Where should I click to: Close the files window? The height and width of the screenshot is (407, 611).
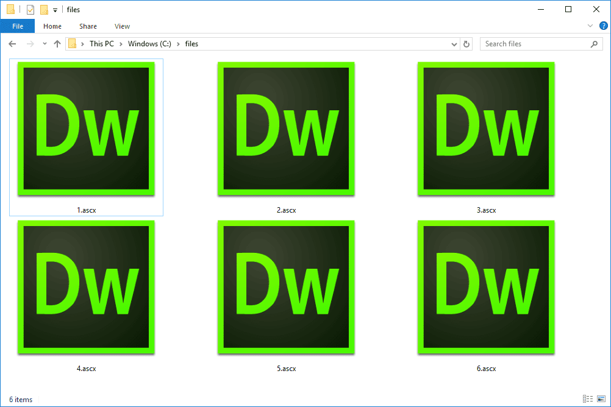pyautogui.click(x=596, y=9)
